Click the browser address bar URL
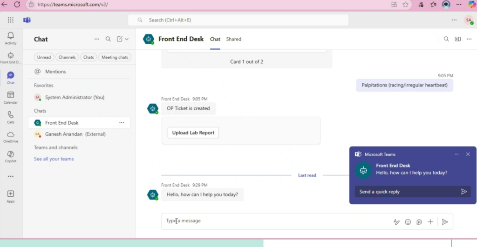Viewport: 477px width, 247px height. click(73, 5)
